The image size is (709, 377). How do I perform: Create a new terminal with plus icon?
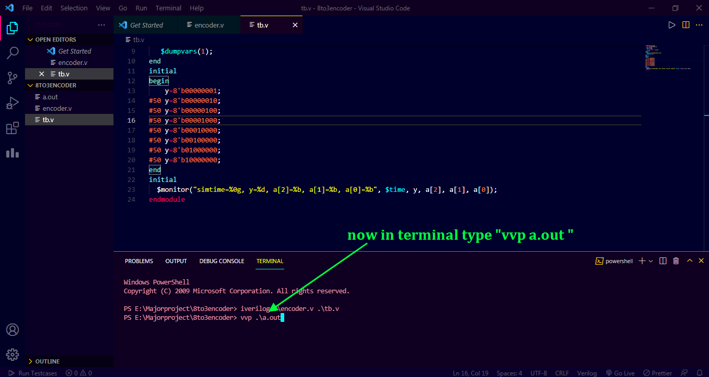point(642,261)
